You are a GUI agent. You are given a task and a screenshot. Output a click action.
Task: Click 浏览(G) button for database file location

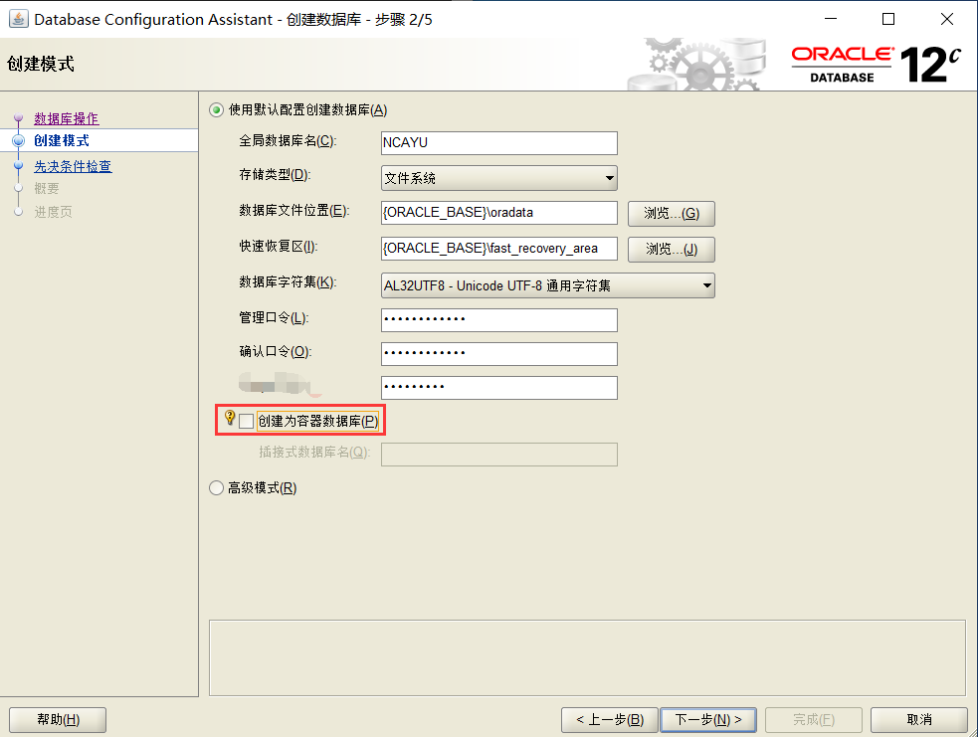pos(672,213)
